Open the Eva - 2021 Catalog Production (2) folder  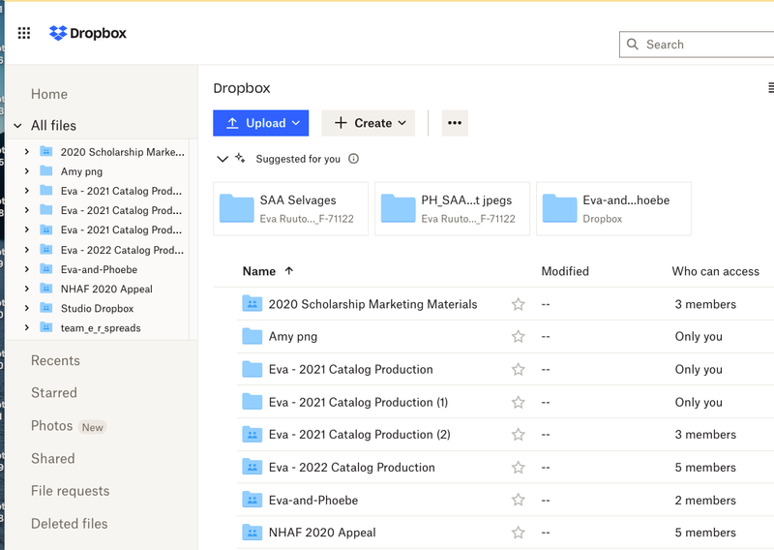pos(359,435)
